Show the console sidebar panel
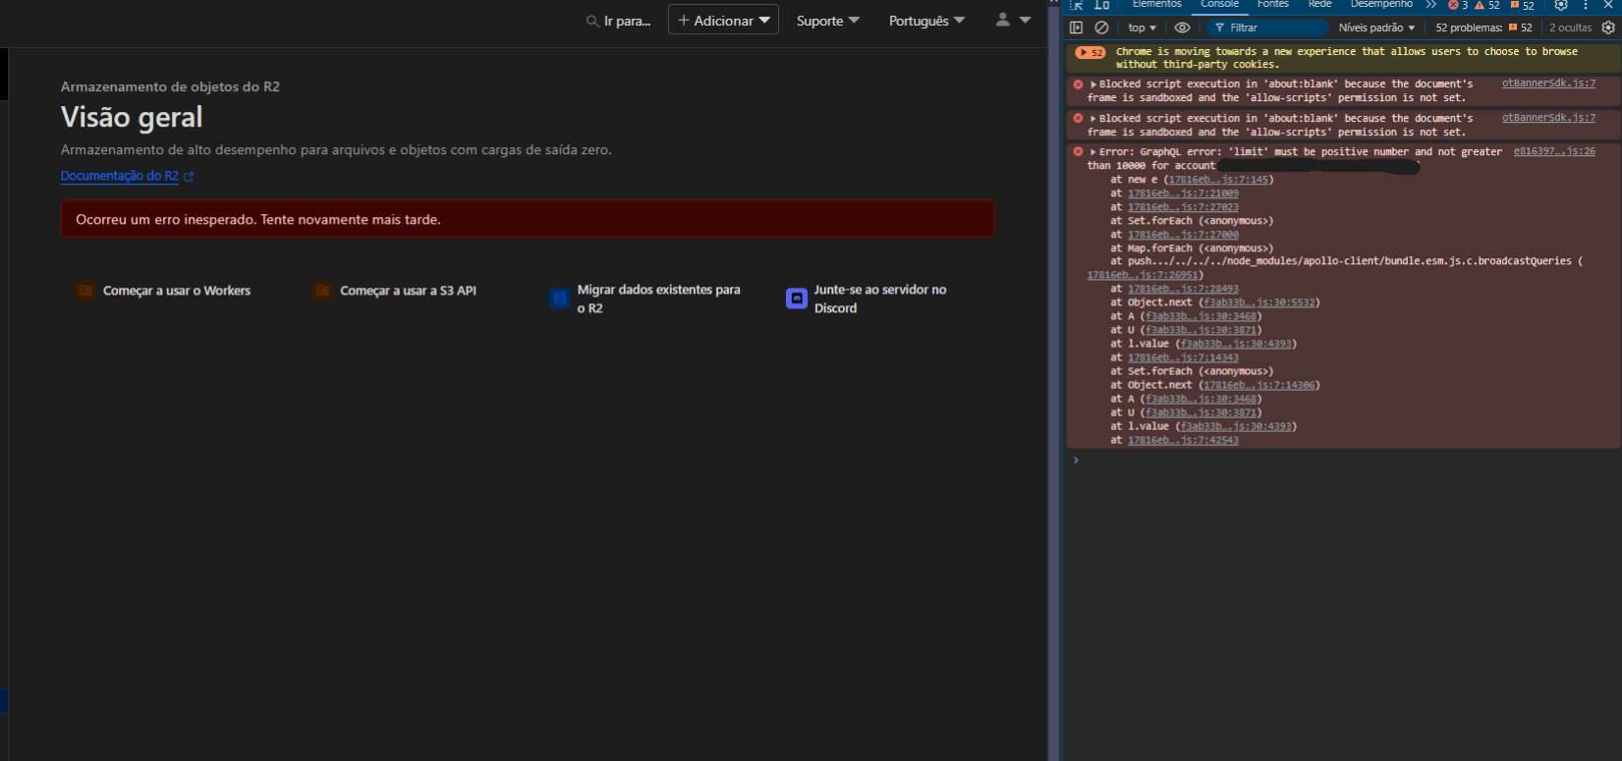 [1077, 27]
